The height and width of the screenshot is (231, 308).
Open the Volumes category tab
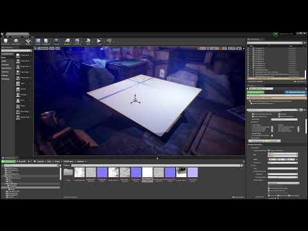[x=8, y=76]
